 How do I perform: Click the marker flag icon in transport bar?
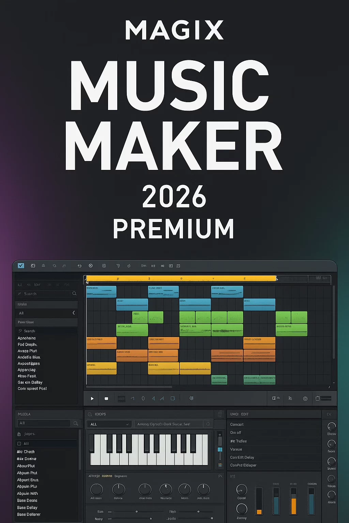pyautogui.click(x=290, y=398)
